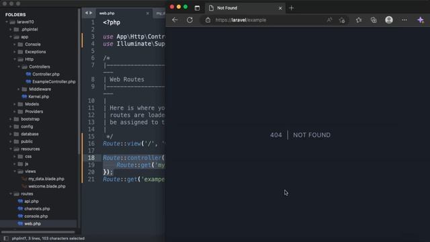View site information lock icon

tap(208, 20)
